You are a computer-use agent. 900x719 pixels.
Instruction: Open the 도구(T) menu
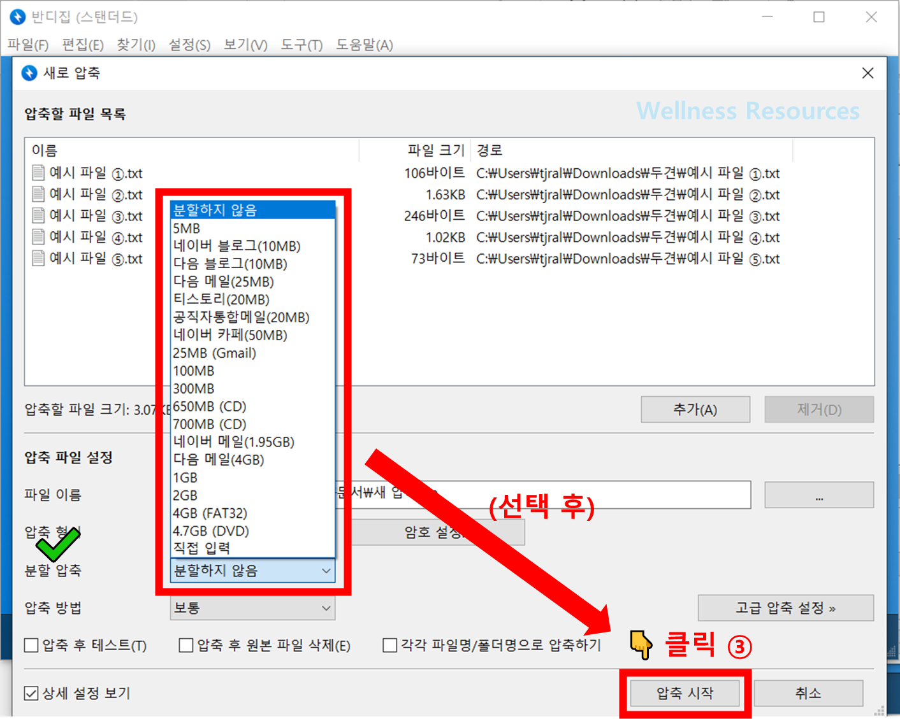click(301, 45)
